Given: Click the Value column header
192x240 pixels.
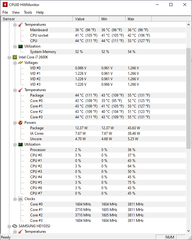Looking at the screenshot, I should click(86, 19).
